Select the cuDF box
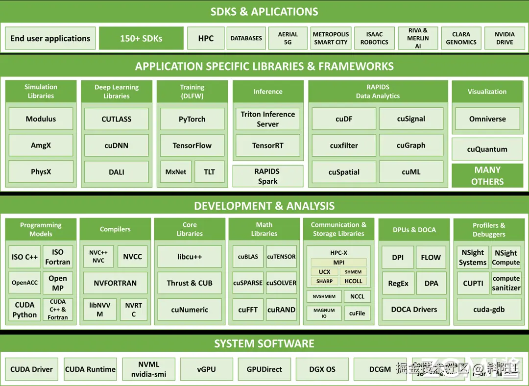 [344, 119]
